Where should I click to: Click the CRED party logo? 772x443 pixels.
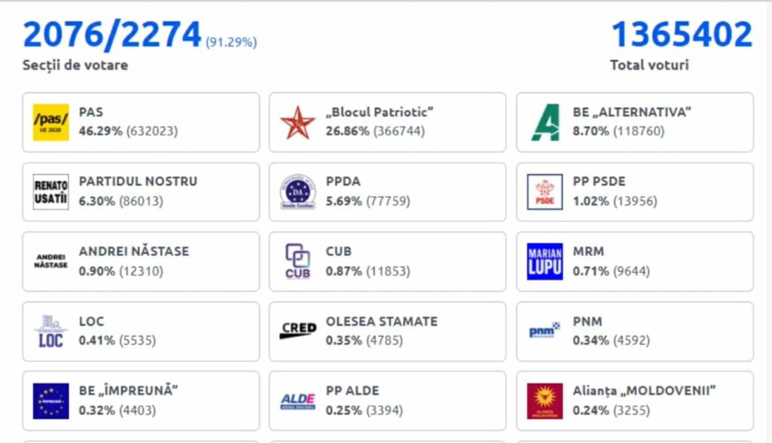(x=298, y=330)
